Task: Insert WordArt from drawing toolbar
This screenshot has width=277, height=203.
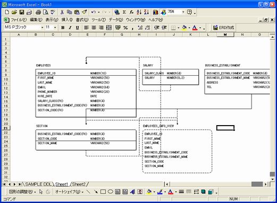Action: pos(132,192)
